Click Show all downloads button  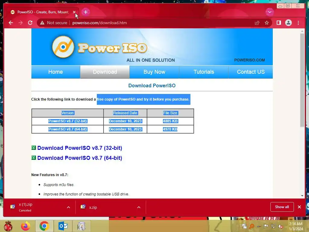(x=282, y=207)
